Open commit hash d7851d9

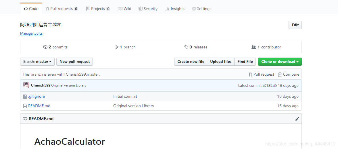click(x=270, y=86)
